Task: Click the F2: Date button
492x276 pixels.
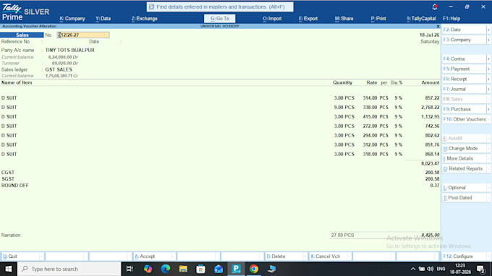Action: 464,30
